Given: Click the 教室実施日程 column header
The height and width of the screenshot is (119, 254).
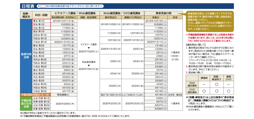Looking at the screenshot, I should click(162, 13).
